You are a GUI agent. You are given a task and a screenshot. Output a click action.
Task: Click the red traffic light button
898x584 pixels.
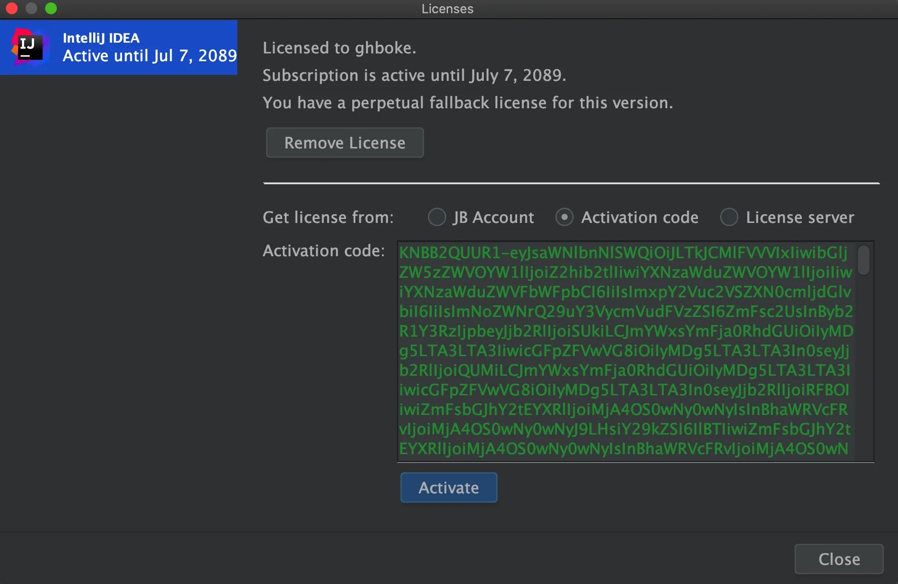11,8
